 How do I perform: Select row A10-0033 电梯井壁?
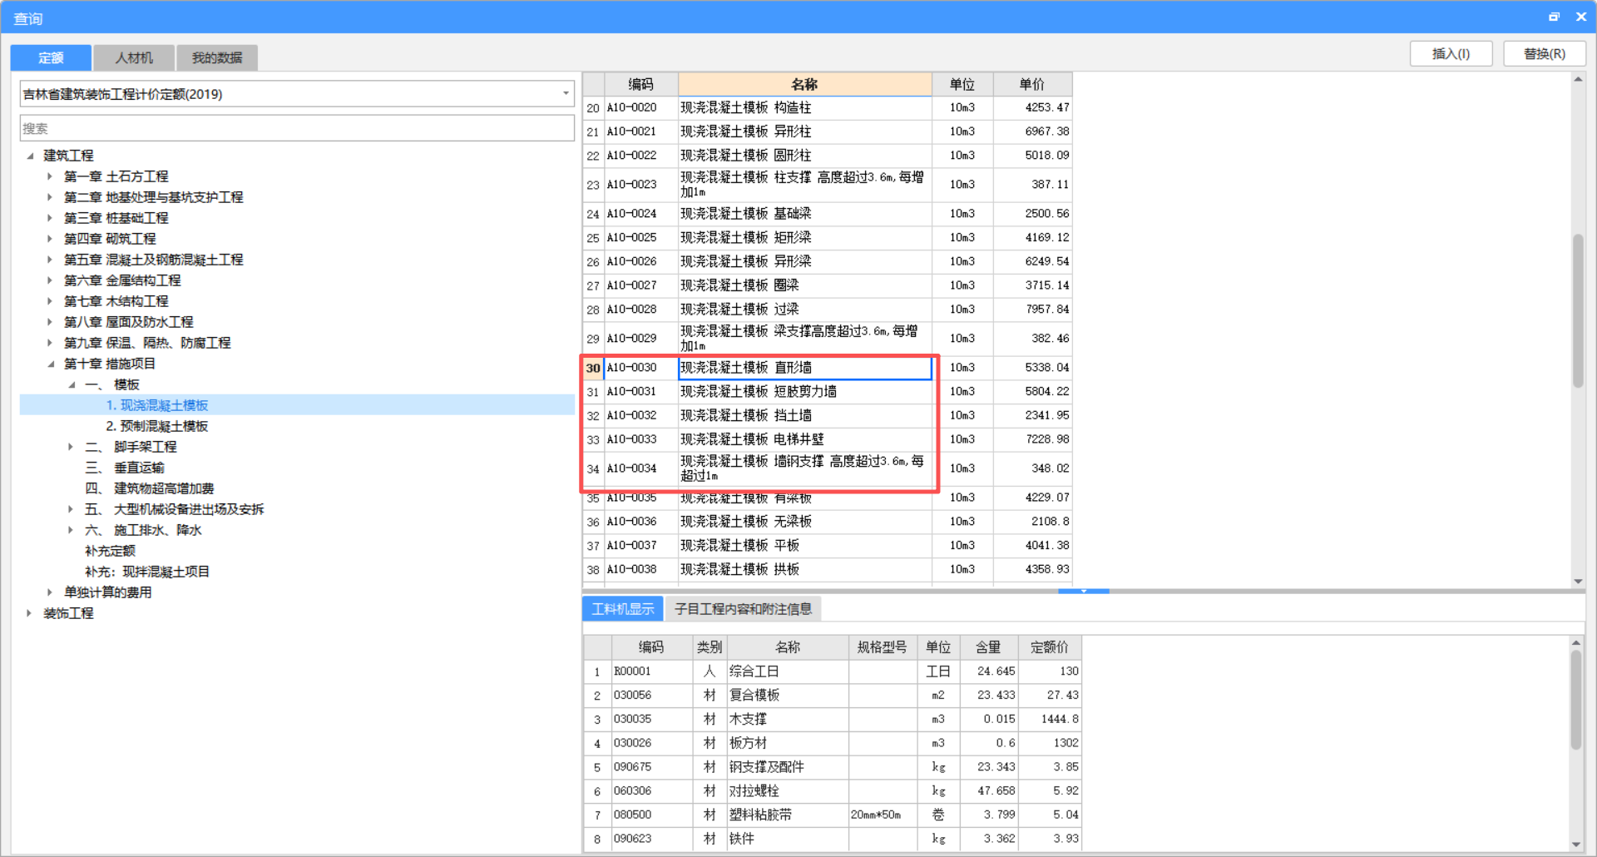click(x=828, y=439)
